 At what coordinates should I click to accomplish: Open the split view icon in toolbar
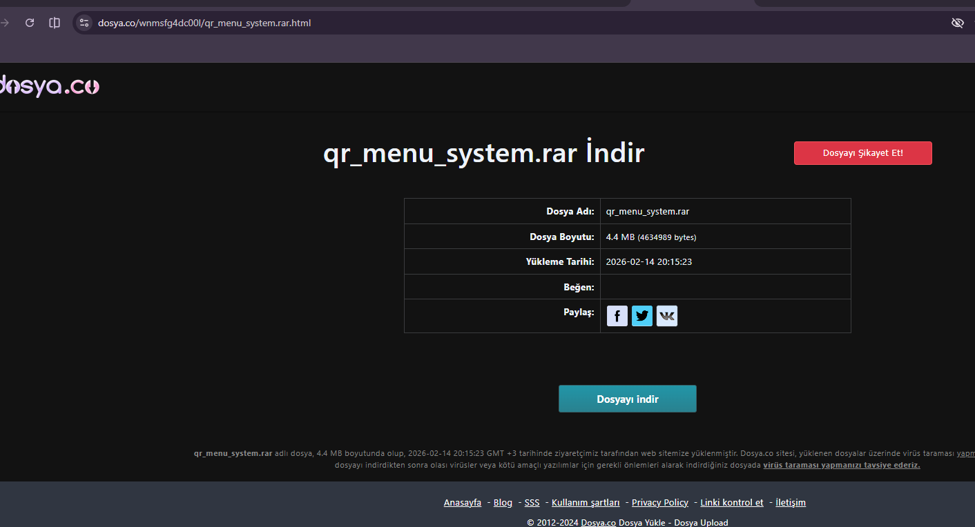55,23
